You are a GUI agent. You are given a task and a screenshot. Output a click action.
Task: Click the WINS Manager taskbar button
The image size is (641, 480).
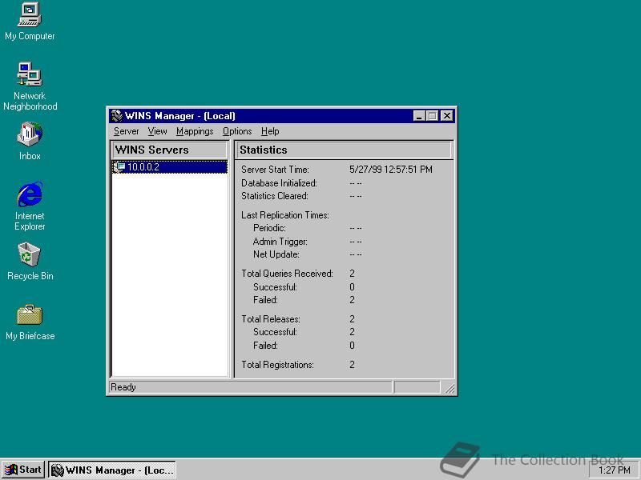point(112,470)
